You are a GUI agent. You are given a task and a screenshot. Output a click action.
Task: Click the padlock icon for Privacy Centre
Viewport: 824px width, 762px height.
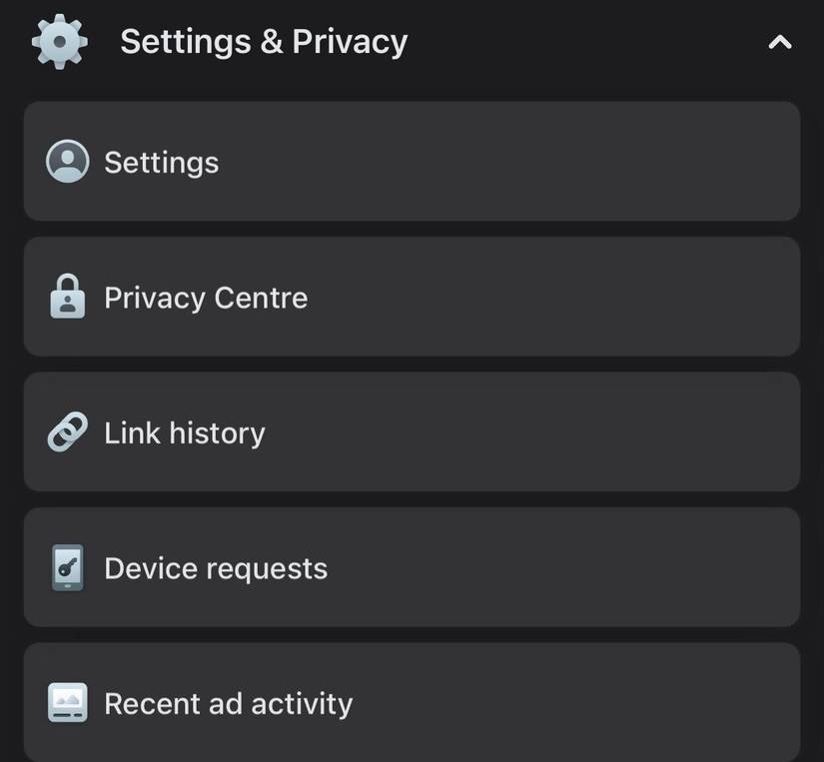click(68, 297)
